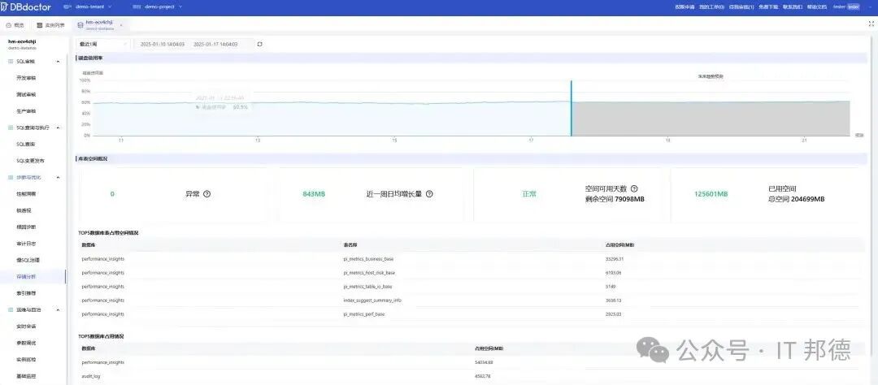This screenshot has height=385, width=878.
Task: Open 开发审核 in the sidebar
Action: click(x=26, y=78)
